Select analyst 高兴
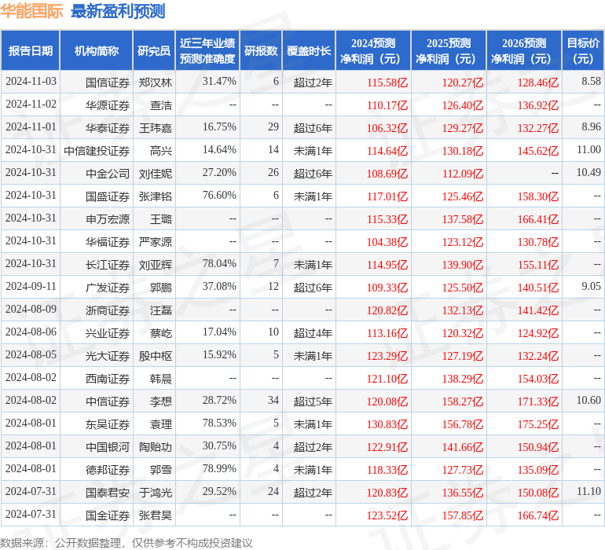605x550 pixels. click(x=161, y=151)
